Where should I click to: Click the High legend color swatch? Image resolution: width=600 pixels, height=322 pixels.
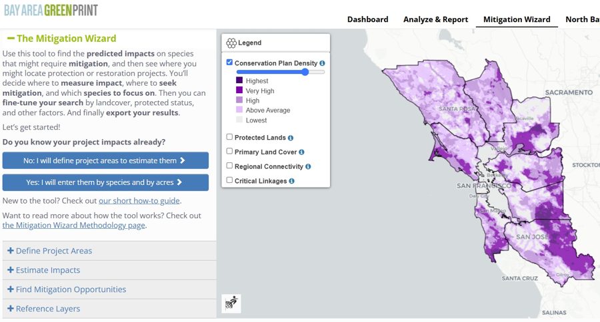(x=239, y=100)
